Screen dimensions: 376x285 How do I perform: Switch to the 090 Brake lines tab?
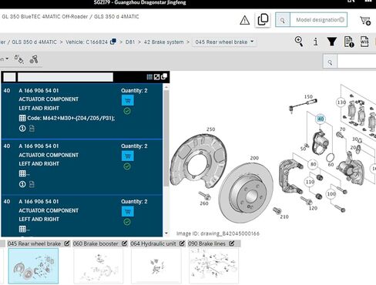click(x=206, y=243)
